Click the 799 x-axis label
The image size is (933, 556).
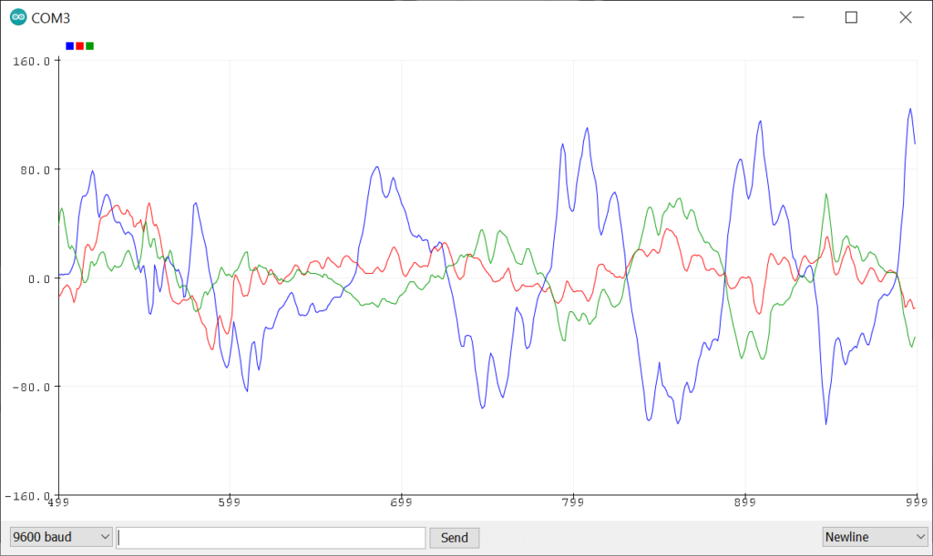[573, 502]
